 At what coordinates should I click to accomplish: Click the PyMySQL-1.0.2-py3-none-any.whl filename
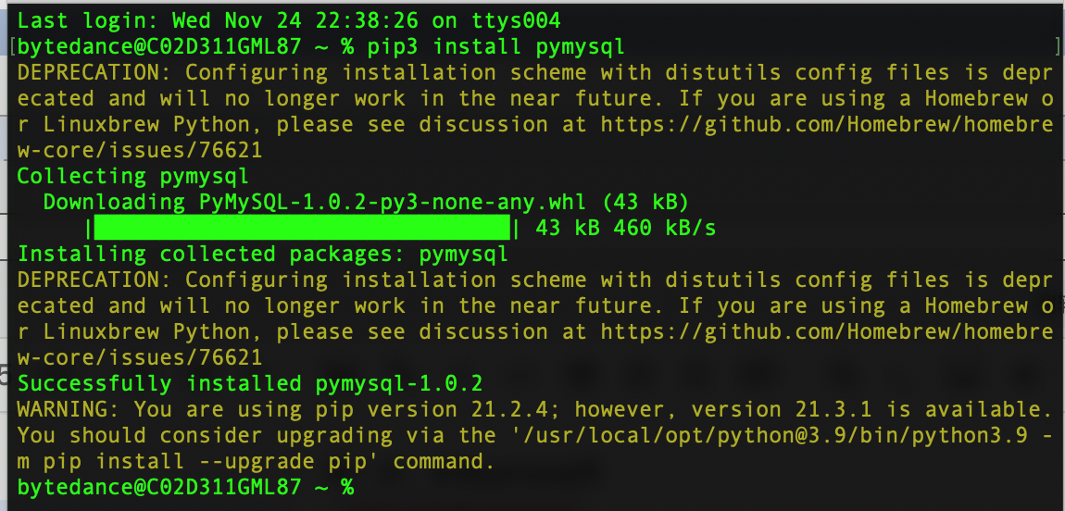click(x=395, y=202)
